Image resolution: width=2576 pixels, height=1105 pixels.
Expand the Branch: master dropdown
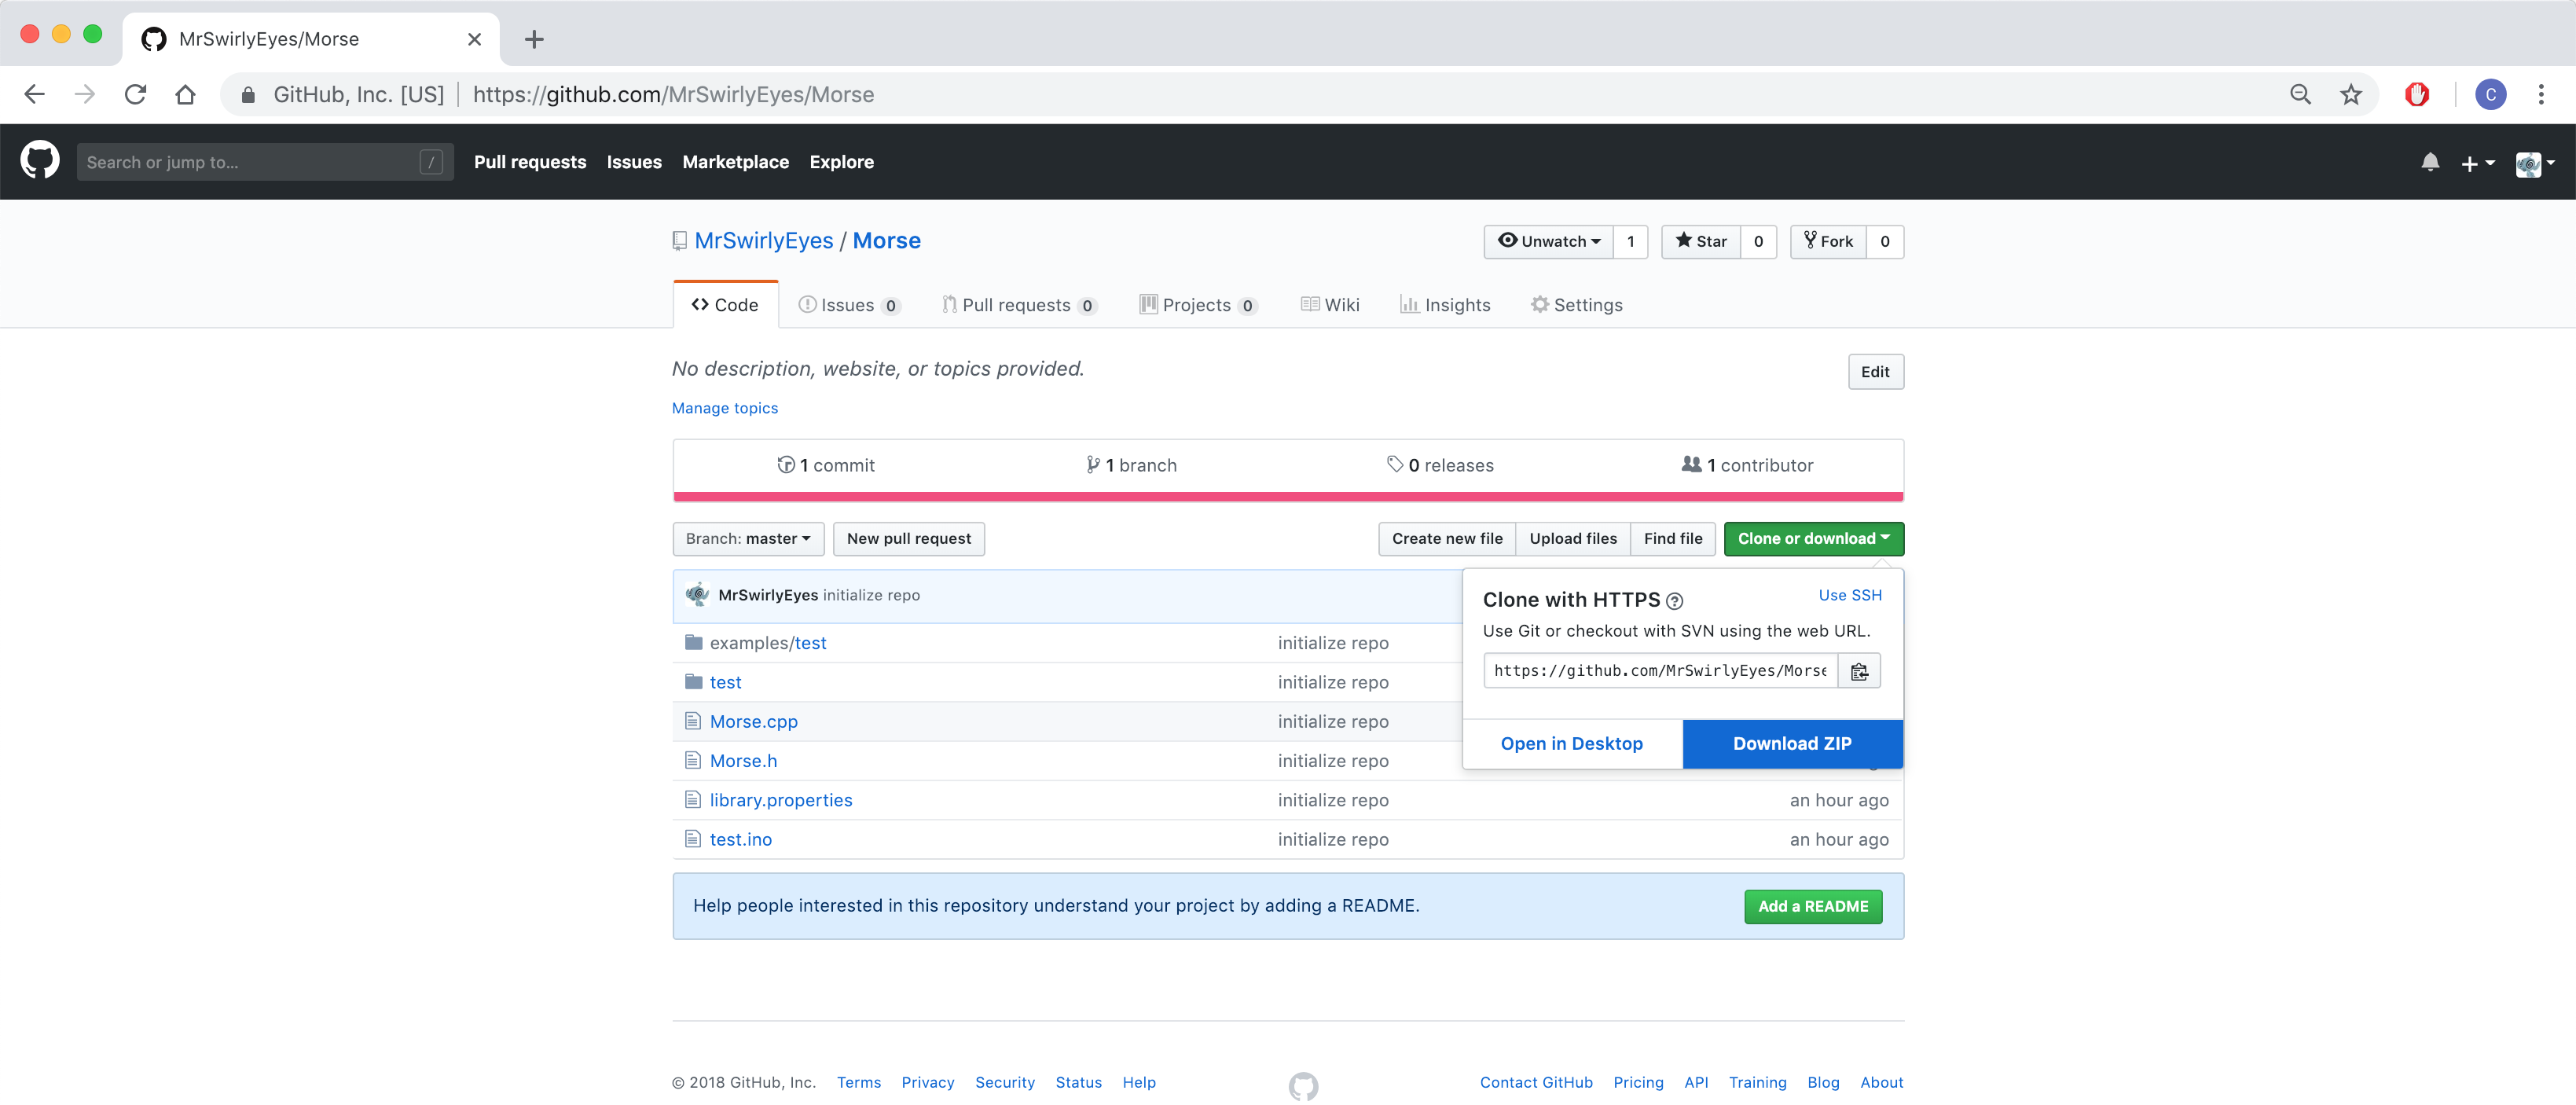pyautogui.click(x=748, y=539)
